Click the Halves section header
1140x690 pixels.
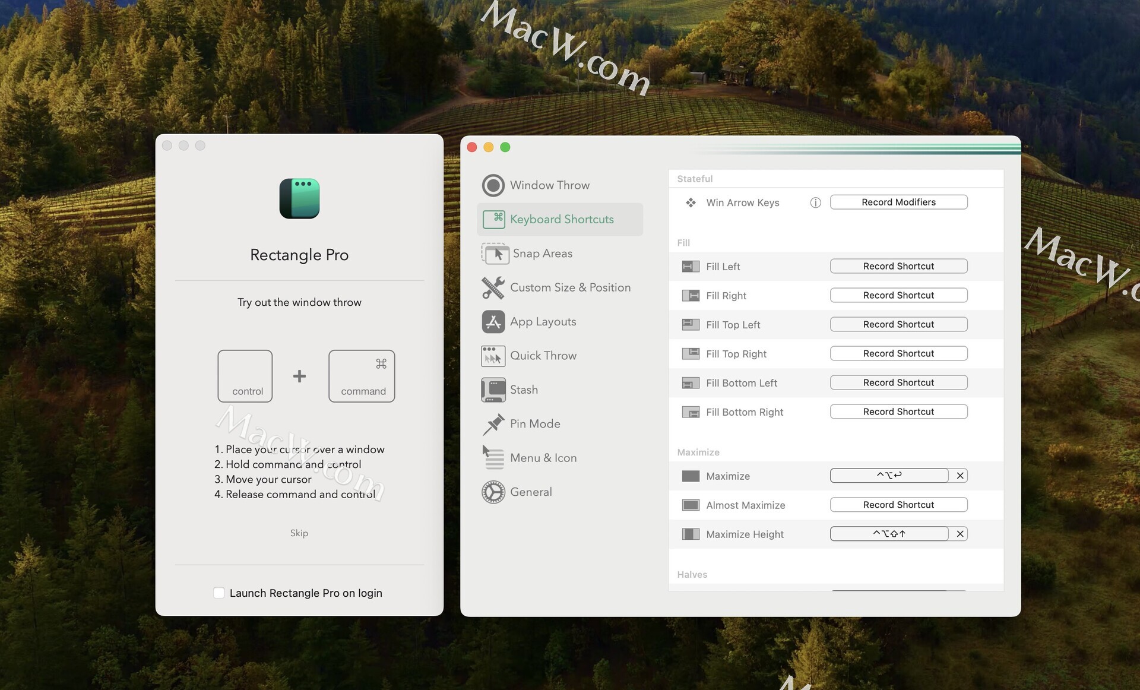coord(692,574)
